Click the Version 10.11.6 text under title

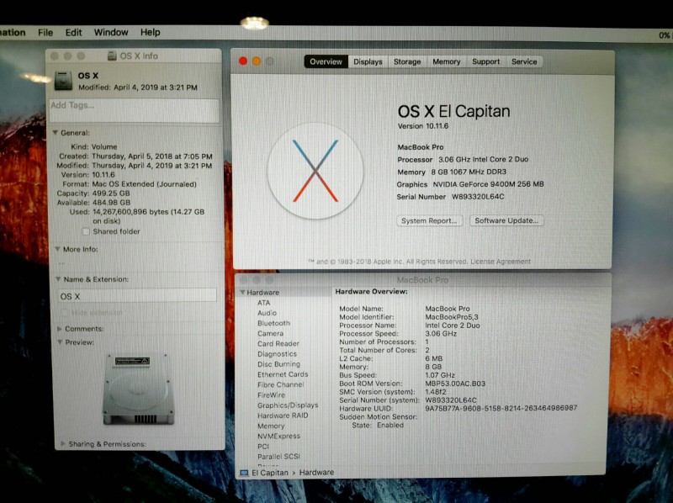423,126
